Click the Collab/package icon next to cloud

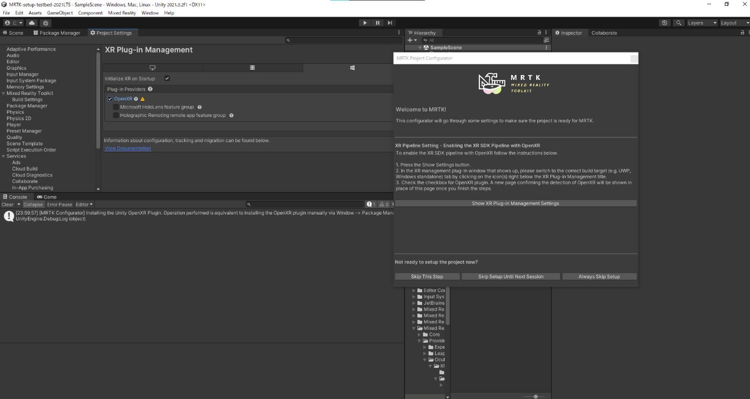pyautogui.click(x=46, y=23)
